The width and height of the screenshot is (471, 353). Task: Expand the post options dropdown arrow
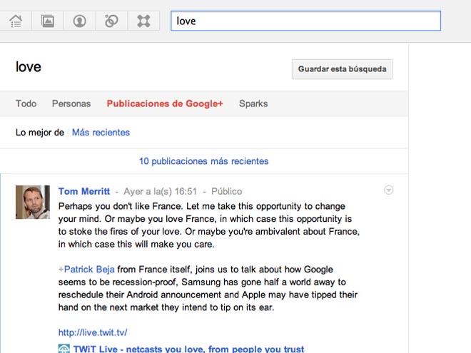pyautogui.click(x=388, y=190)
